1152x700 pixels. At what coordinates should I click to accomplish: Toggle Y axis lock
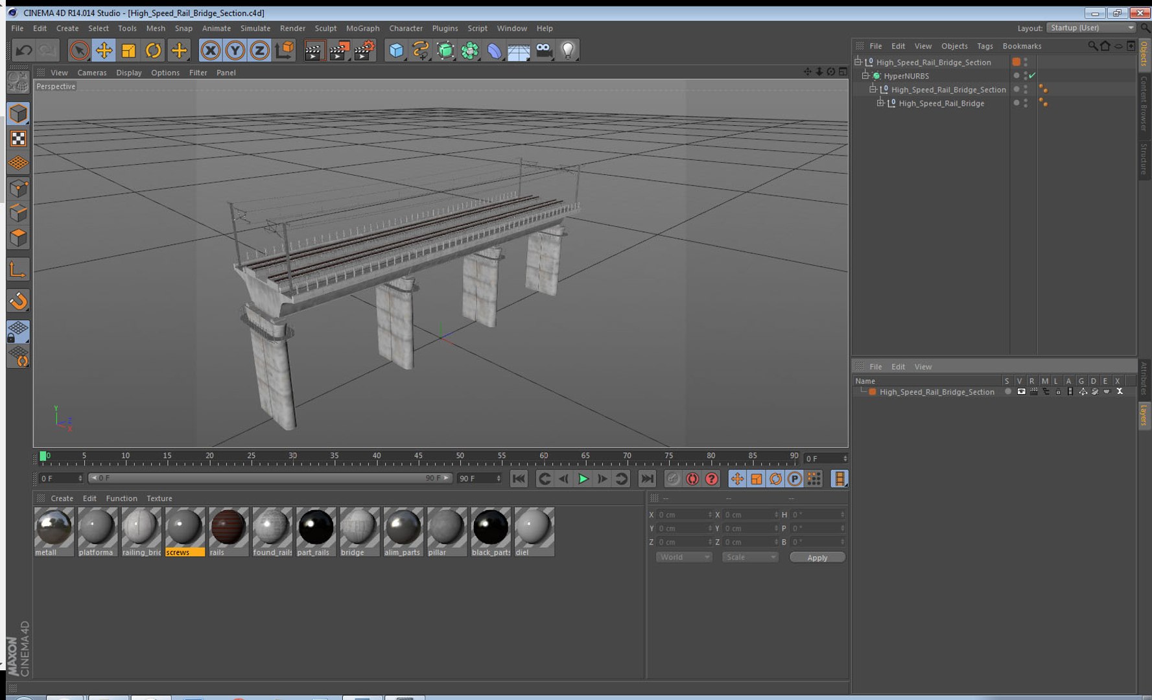click(x=235, y=50)
